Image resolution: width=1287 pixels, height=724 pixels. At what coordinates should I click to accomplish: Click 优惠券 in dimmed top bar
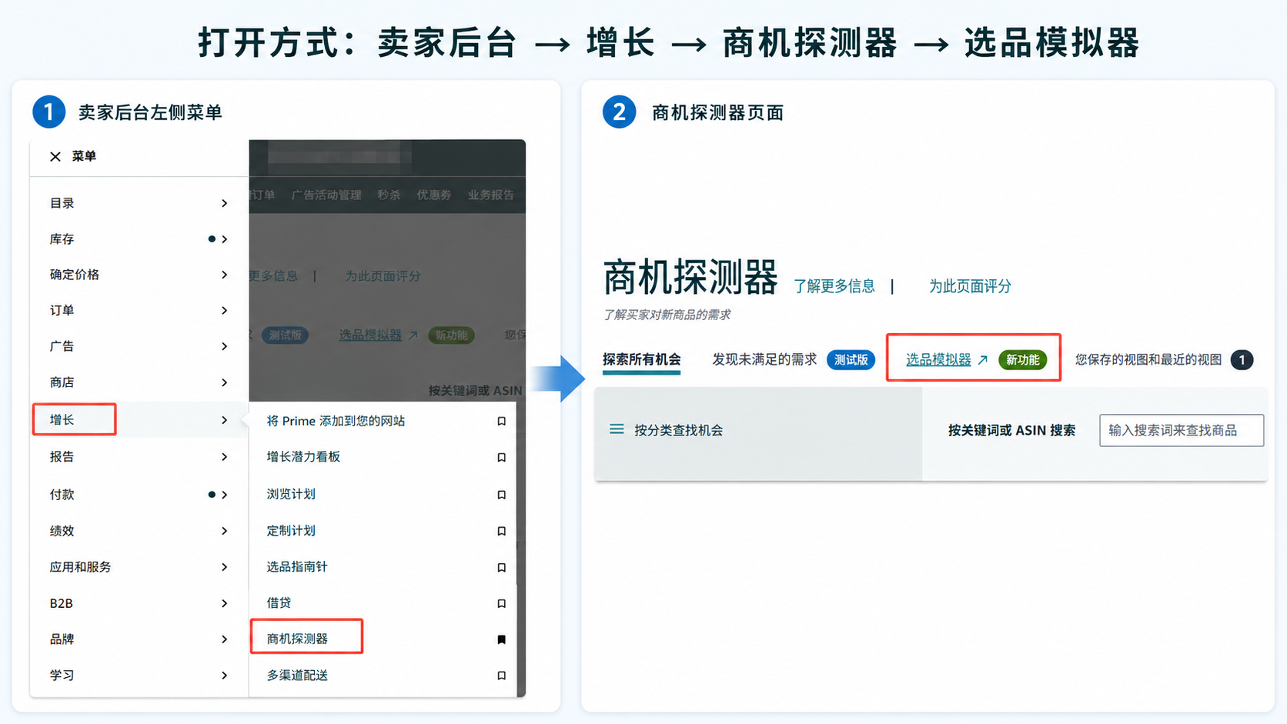(x=434, y=195)
